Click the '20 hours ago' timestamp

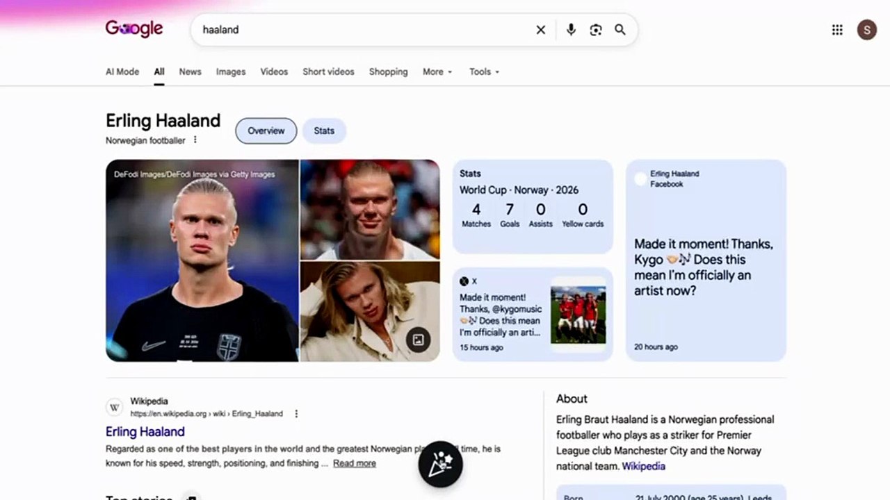point(656,347)
